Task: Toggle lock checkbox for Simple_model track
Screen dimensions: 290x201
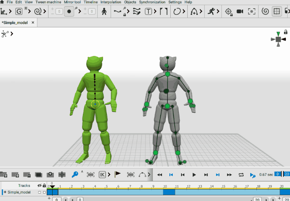Action: (x=44, y=192)
